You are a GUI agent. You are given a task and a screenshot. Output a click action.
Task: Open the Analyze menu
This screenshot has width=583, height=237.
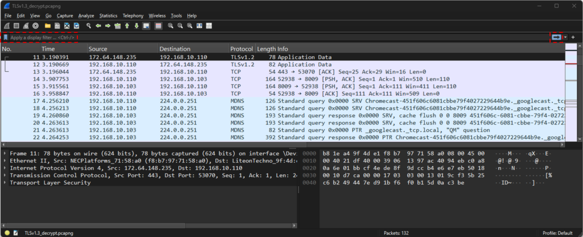[x=86, y=16]
